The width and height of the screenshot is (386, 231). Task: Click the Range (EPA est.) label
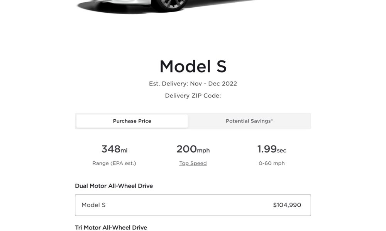point(114,163)
